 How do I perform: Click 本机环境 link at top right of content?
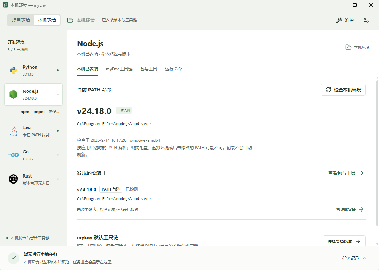pyautogui.click(x=357, y=47)
